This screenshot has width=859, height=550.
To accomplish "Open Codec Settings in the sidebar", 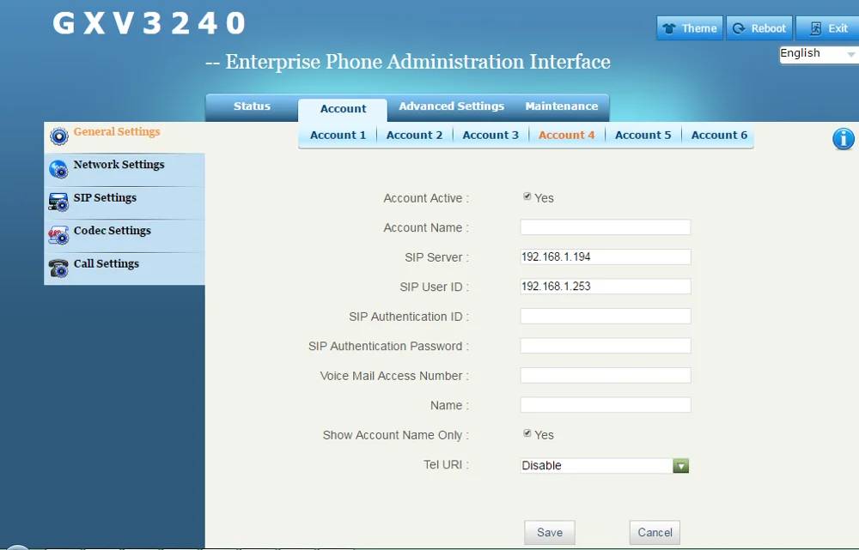I will [x=112, y=231].
